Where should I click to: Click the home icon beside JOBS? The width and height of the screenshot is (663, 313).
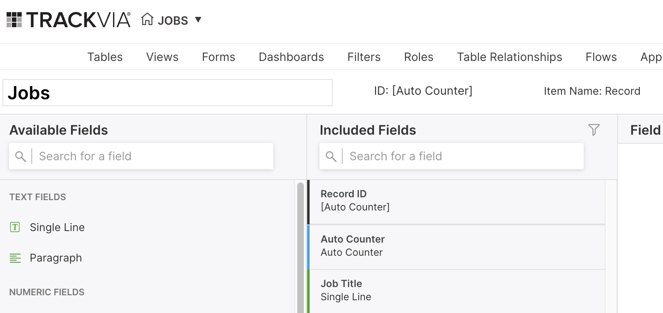point(147,19)
